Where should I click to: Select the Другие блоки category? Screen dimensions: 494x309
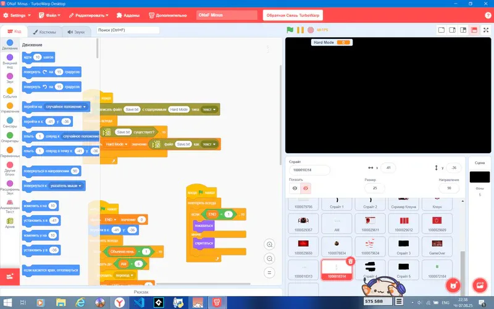10,169
